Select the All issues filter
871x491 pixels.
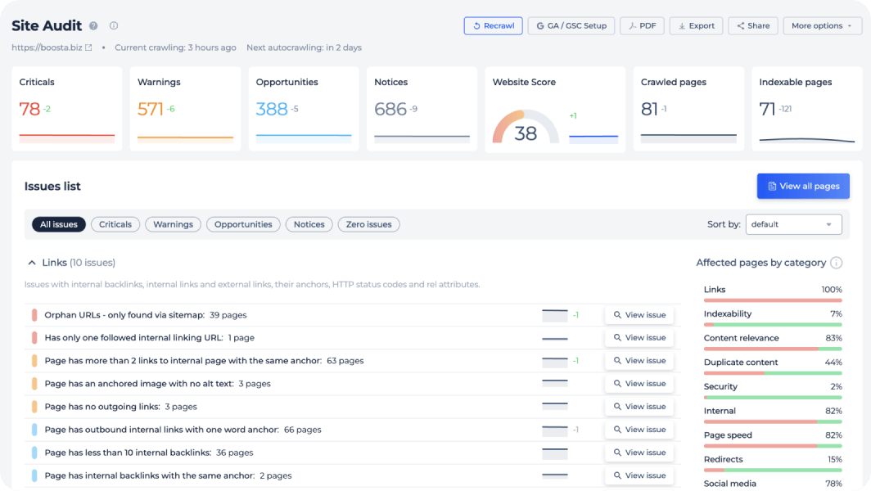click(x=59, y=224)
